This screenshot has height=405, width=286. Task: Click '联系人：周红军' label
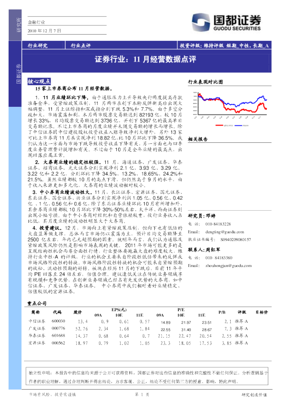[204, 250]
